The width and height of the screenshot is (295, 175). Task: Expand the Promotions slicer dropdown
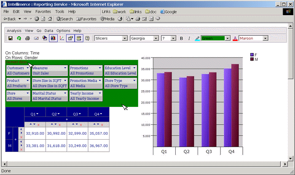100,68
